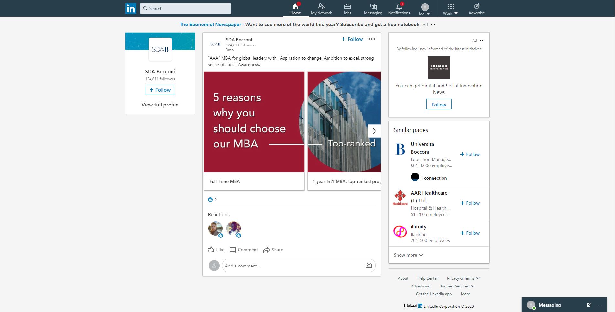
Task: Share the SDA Bocconi post
Action: (273, 250)
